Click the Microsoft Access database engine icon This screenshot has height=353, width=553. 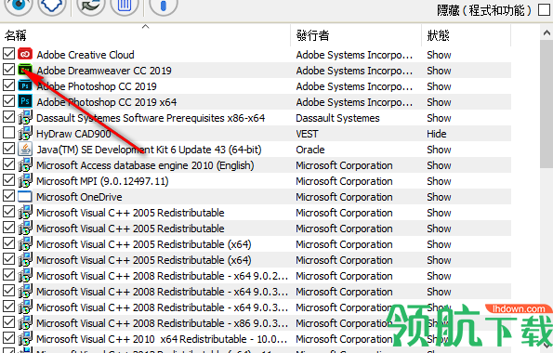tap(25, 165)
